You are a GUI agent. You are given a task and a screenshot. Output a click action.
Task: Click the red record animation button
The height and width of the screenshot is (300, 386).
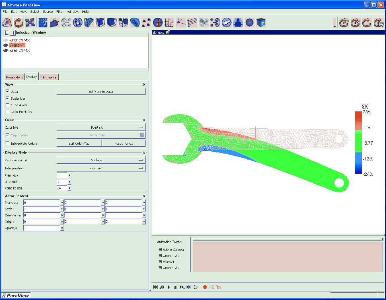205,287
